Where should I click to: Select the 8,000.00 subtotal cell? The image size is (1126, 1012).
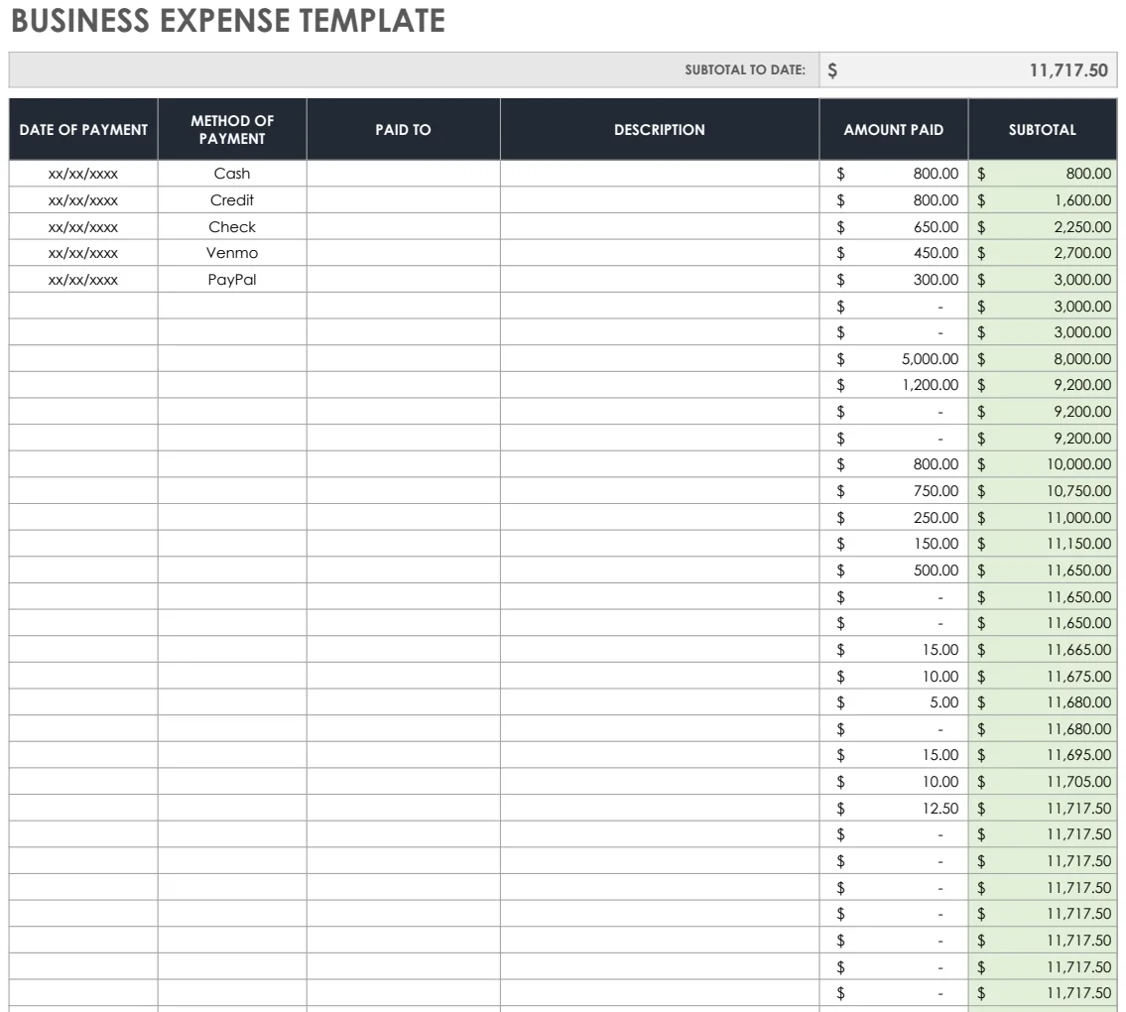[1042, 358]
